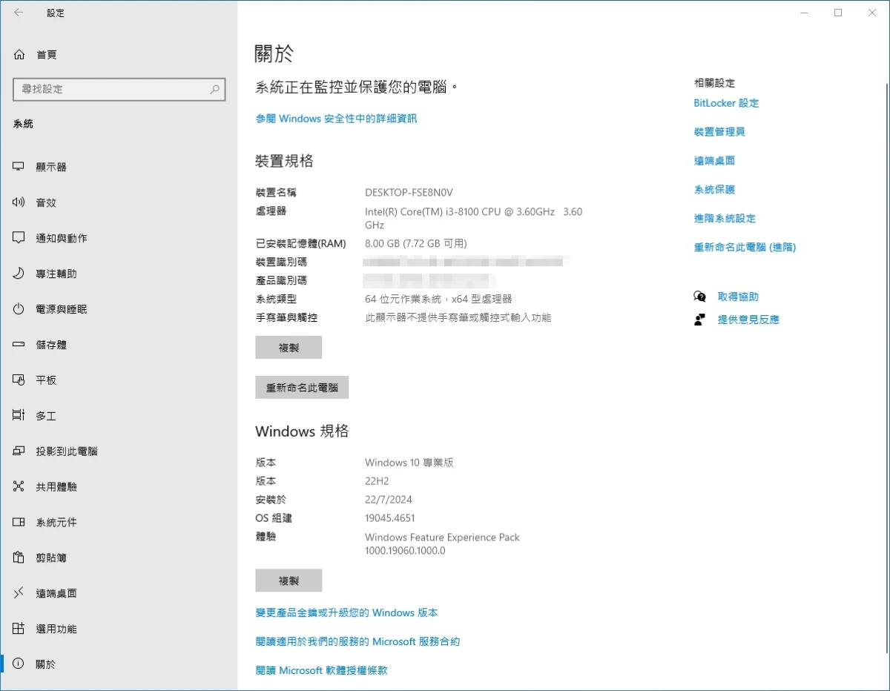890x691 pixels.
Task: Click the search magnifier icon
Action: tap(214, 89)
